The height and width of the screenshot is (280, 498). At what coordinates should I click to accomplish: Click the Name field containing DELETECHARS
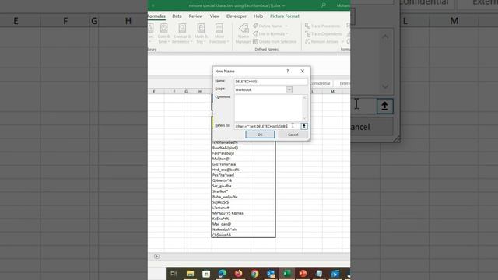(271, 82)
